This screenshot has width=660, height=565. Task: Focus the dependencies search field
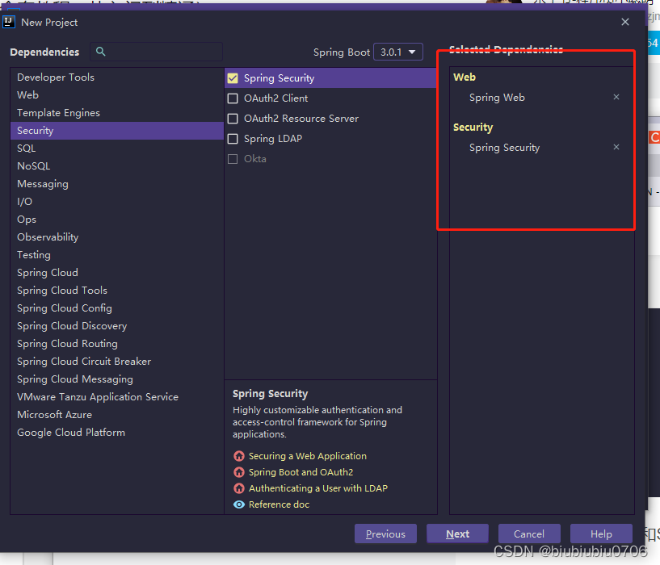point(157,52)
